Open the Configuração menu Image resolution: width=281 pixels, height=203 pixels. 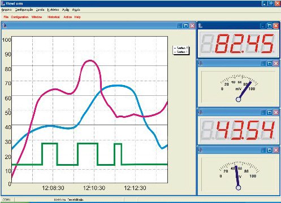[x=24, y=10]
